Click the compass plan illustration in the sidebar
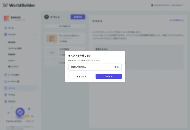This screenshot has height=130, width=190. coord(20,112)
